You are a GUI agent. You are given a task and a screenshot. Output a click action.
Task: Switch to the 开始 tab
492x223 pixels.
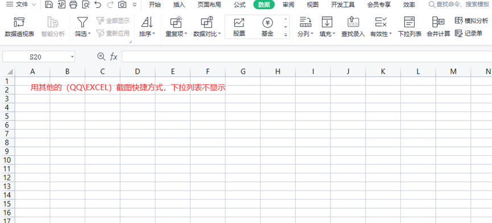coord(155,5)
